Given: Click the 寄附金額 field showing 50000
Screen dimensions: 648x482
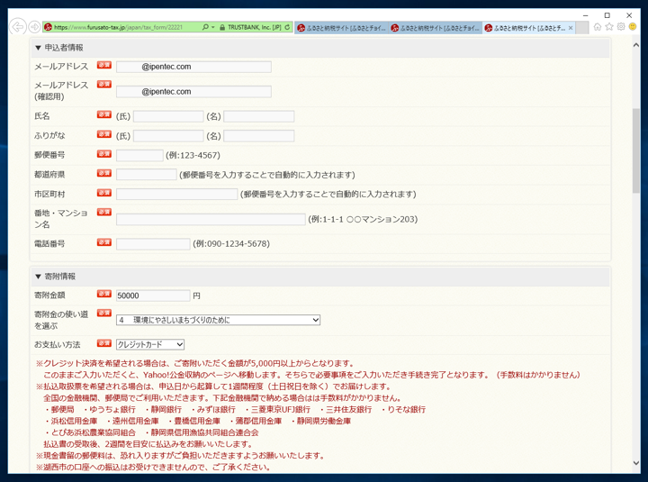Looking at the screenshot, I should click(x=153, y=296).
